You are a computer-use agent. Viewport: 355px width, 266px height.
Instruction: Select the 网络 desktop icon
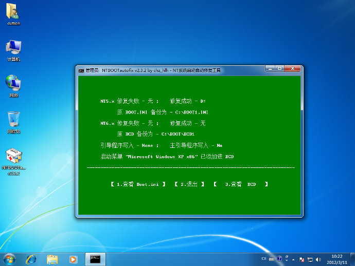pyautogui.click(x=13, y=86)
